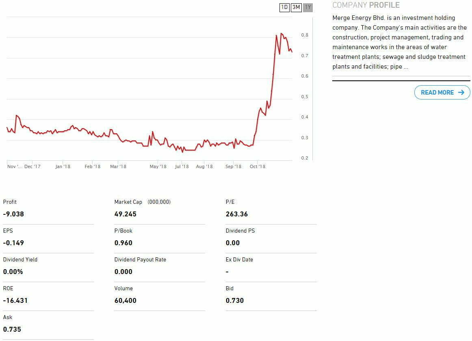Click the Volume value 60,400

click(x=126, y=300)
